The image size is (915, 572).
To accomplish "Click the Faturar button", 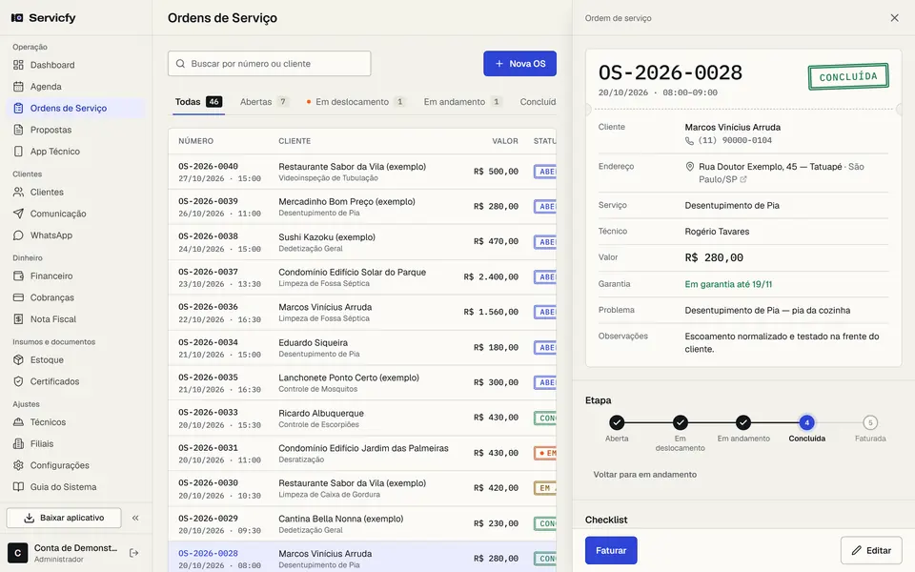I will (x=611, y=550).
